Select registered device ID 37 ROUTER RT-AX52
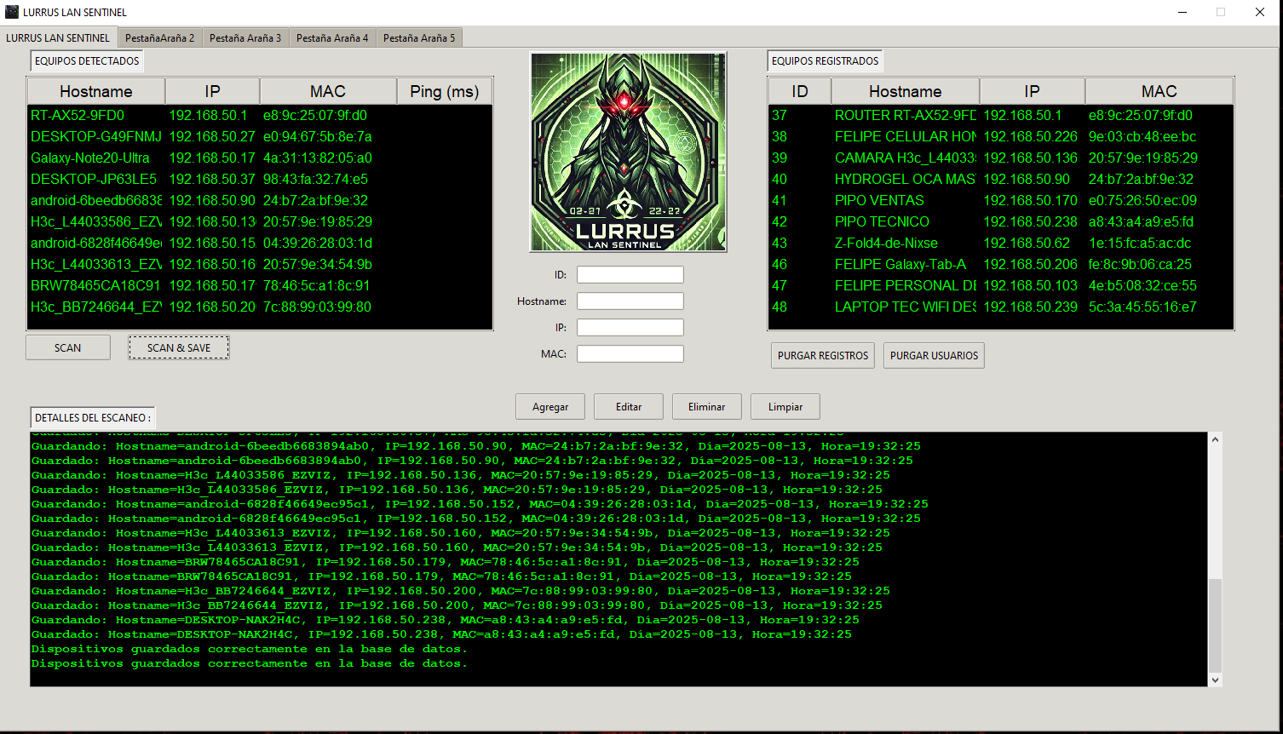Viewport: 1283px width, 734px height. click(x=1001, y=115)
